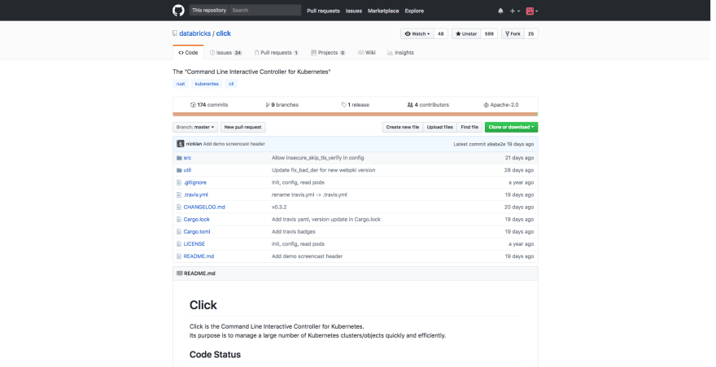The height and width of the screenshot is (367, 716).
Task: Click the .gitignore file icon
Action: click(179, 182)
